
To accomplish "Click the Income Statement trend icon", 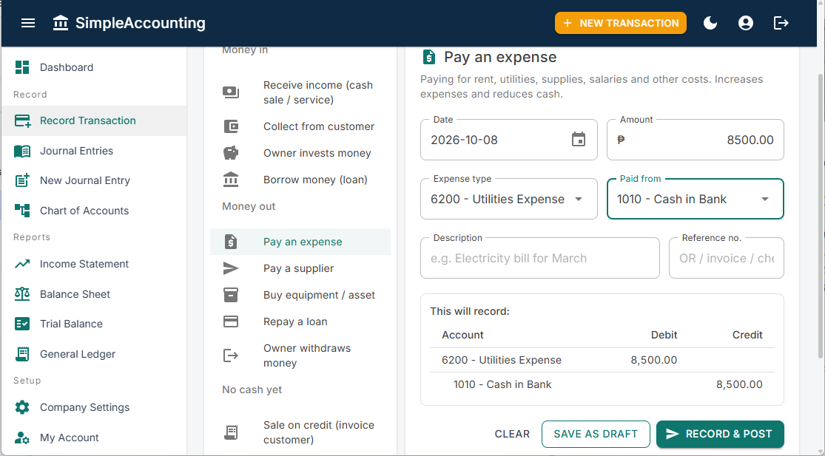I will 22,264.
